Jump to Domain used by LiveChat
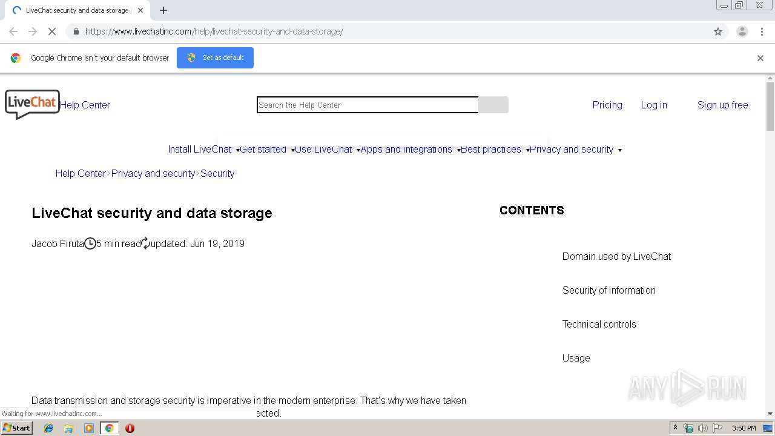The height and width of the screenshot is (436, 775). coord(616,256)
